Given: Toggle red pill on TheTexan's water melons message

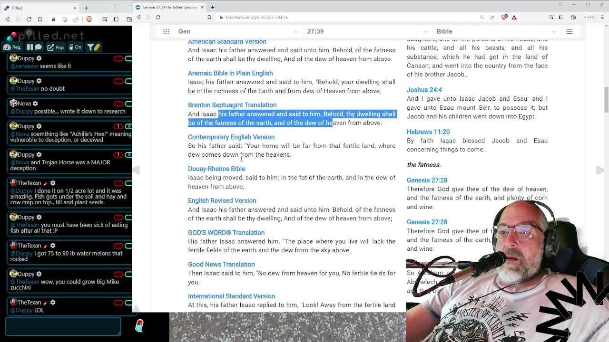Looking at the screenshot, I should click(x=118, y=246).
